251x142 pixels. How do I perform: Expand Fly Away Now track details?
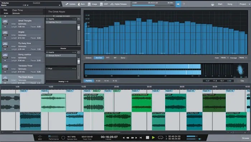5,49
